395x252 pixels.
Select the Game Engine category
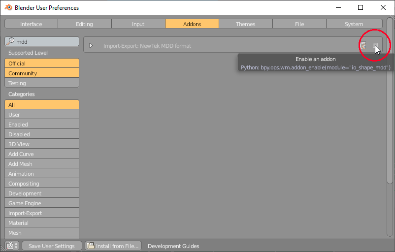[x=42, y=203]
